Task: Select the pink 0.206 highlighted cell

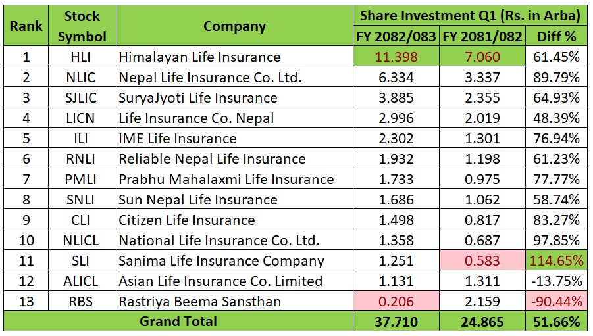Action: 396,301
